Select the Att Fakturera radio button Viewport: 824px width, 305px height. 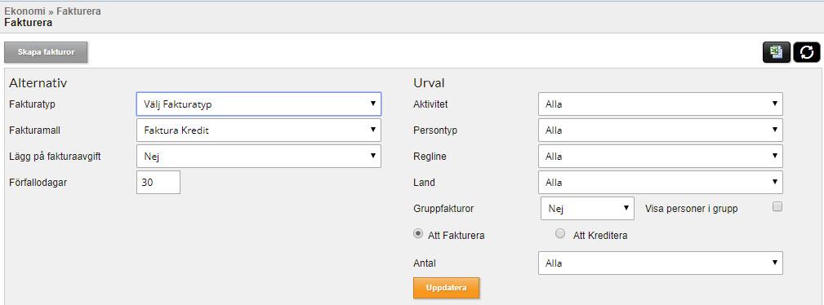(x=418, y=234)
